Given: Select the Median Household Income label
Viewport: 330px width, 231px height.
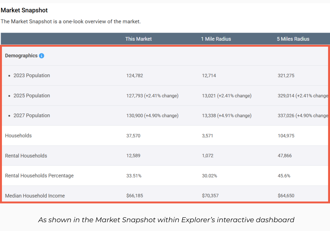Looking at the screenshot, I should pos(35,196).
